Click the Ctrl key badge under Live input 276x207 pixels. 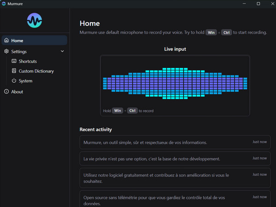point(132,110)
